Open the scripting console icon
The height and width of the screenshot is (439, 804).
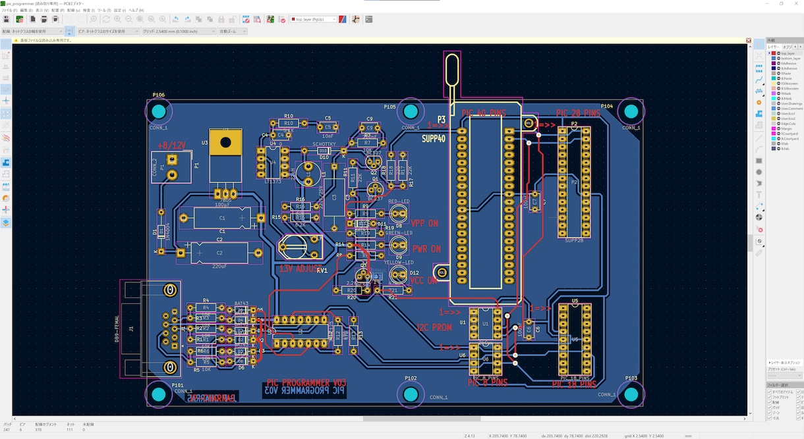[369, 19]
